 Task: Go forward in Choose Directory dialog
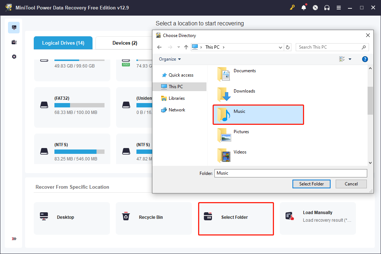pos(170,47)
